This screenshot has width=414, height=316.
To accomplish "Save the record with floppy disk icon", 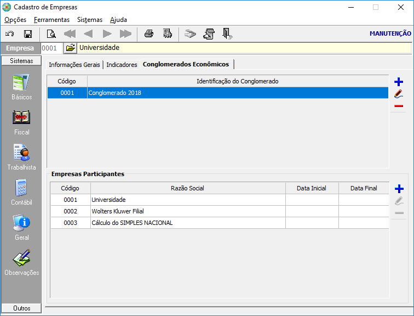I will [x=28, y=34].
